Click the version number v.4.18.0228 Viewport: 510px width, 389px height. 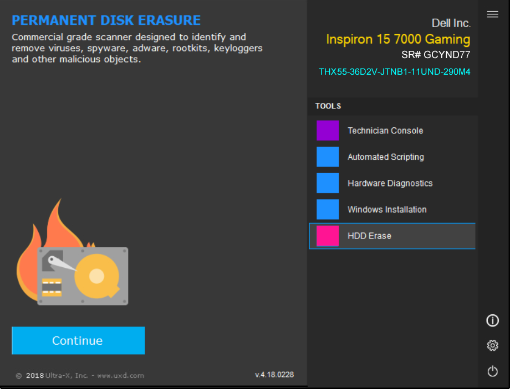[x=274, y=375]
